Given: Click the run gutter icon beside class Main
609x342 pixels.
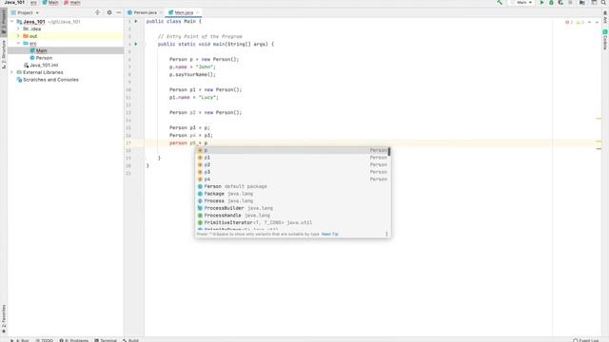Looking at the screenshot, I should [x=136, y=21].
